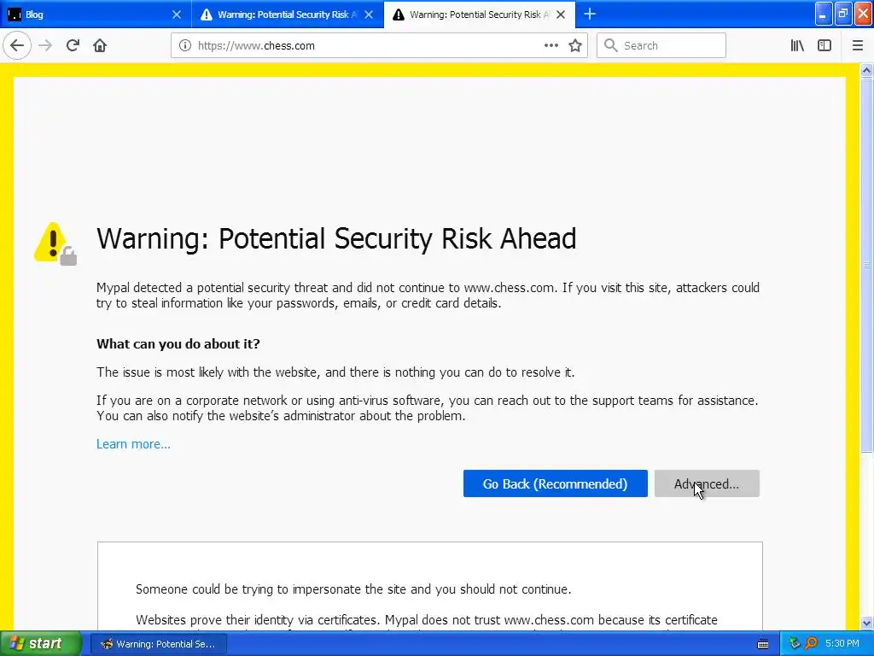Open a new tab with plus button

tap(590, 15)
